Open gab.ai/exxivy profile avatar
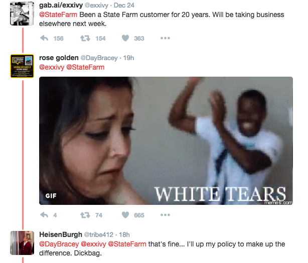This screenshot has width=308, height=263. coord(22,14)
